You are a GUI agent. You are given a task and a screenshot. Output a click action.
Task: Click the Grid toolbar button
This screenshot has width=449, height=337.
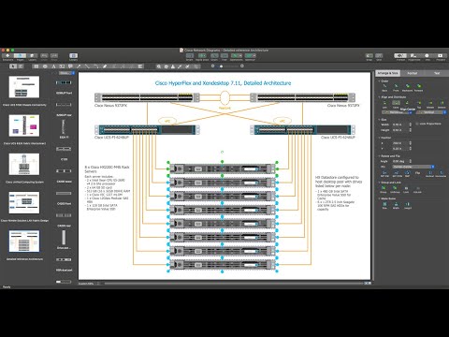pos(379,56)
